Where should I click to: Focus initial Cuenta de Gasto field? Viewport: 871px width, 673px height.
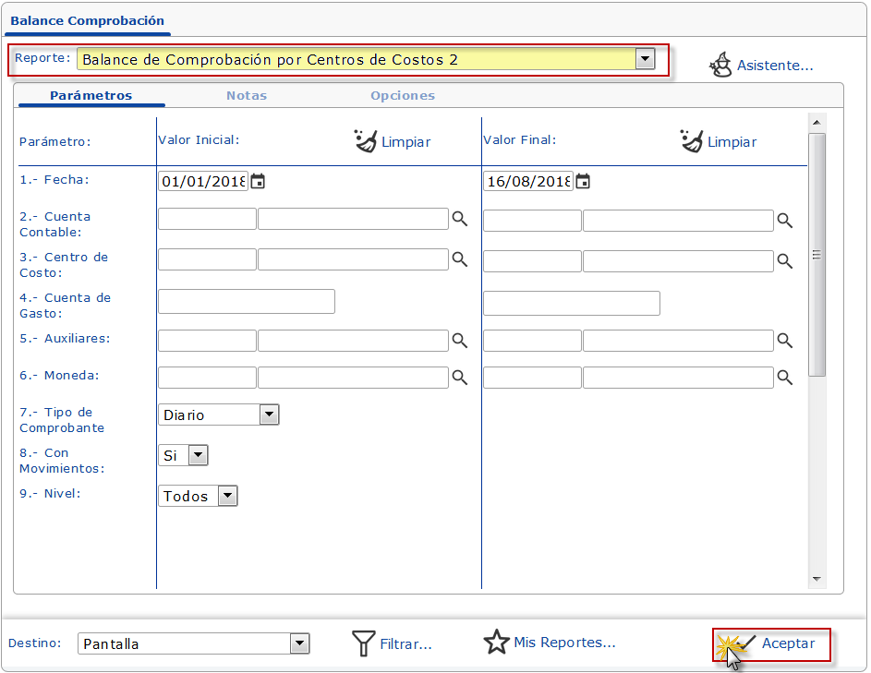(247, 302)
